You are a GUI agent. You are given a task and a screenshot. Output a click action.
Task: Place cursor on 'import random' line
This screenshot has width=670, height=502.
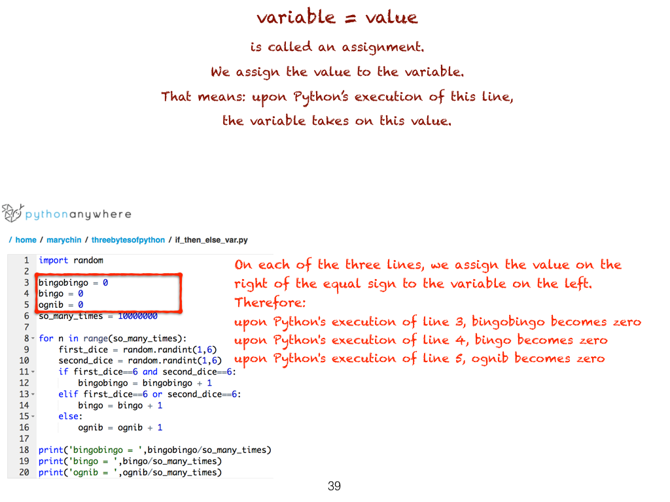tap(71, 260)
